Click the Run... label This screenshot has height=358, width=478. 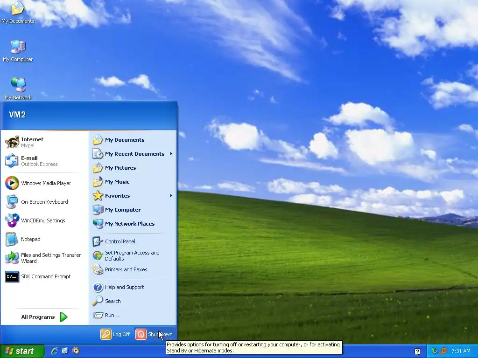click(x=112, y=315)
